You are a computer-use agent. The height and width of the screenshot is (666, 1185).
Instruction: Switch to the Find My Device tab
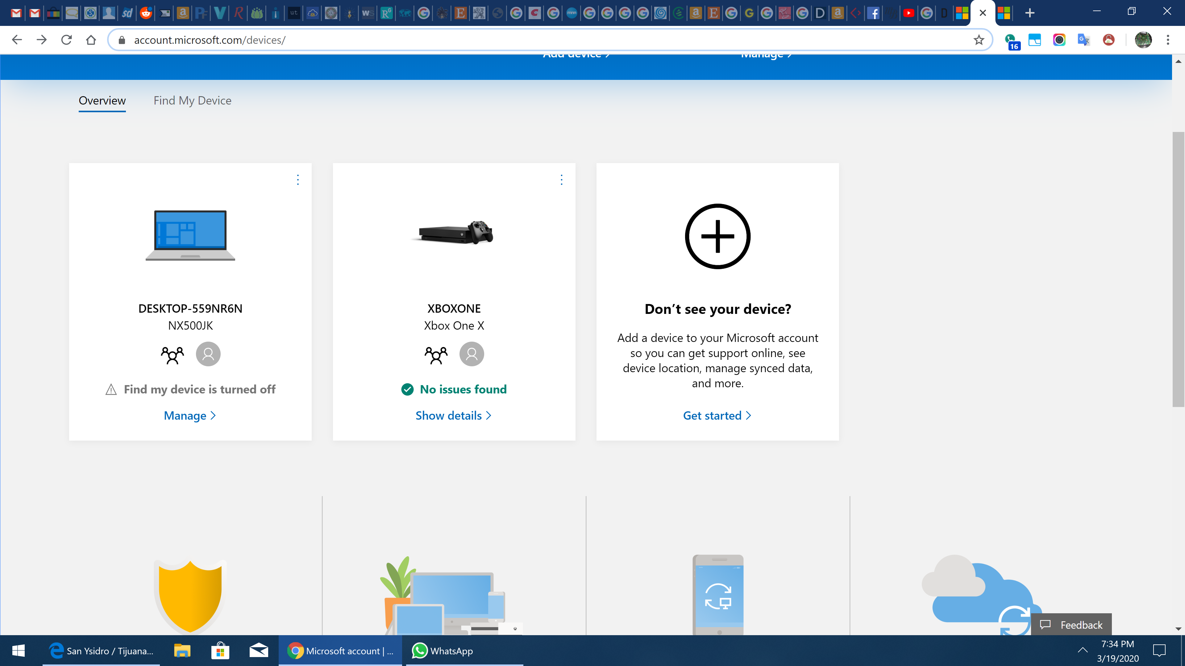192,101
